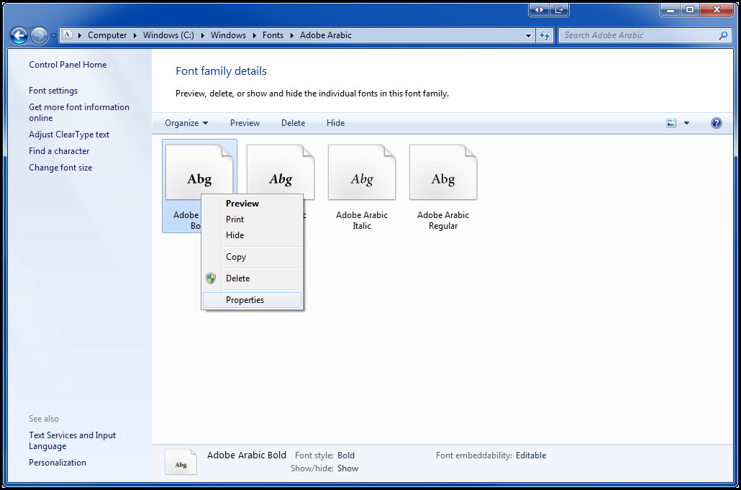Click the change view icon in toolbar
Viewport: 741px width, 490px height.
tap(671, 123)
